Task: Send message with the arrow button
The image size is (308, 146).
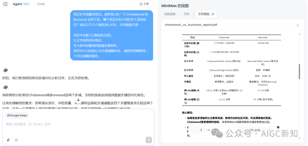Action: tap(149, 140)
